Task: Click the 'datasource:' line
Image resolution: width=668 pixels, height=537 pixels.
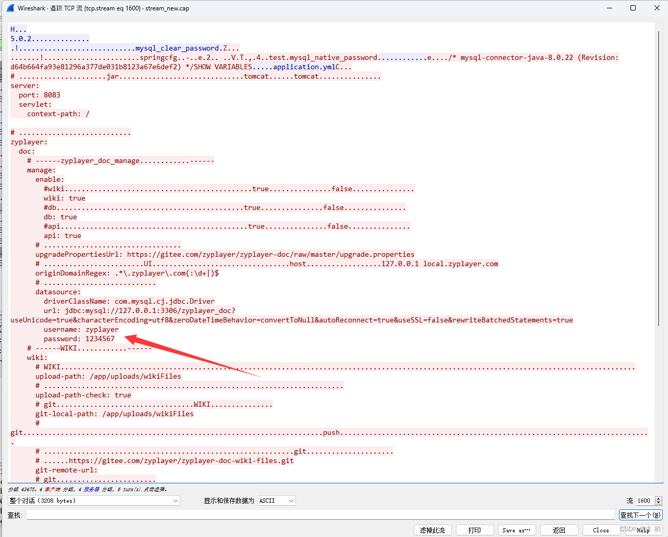Action: click(x=58, y=292)
